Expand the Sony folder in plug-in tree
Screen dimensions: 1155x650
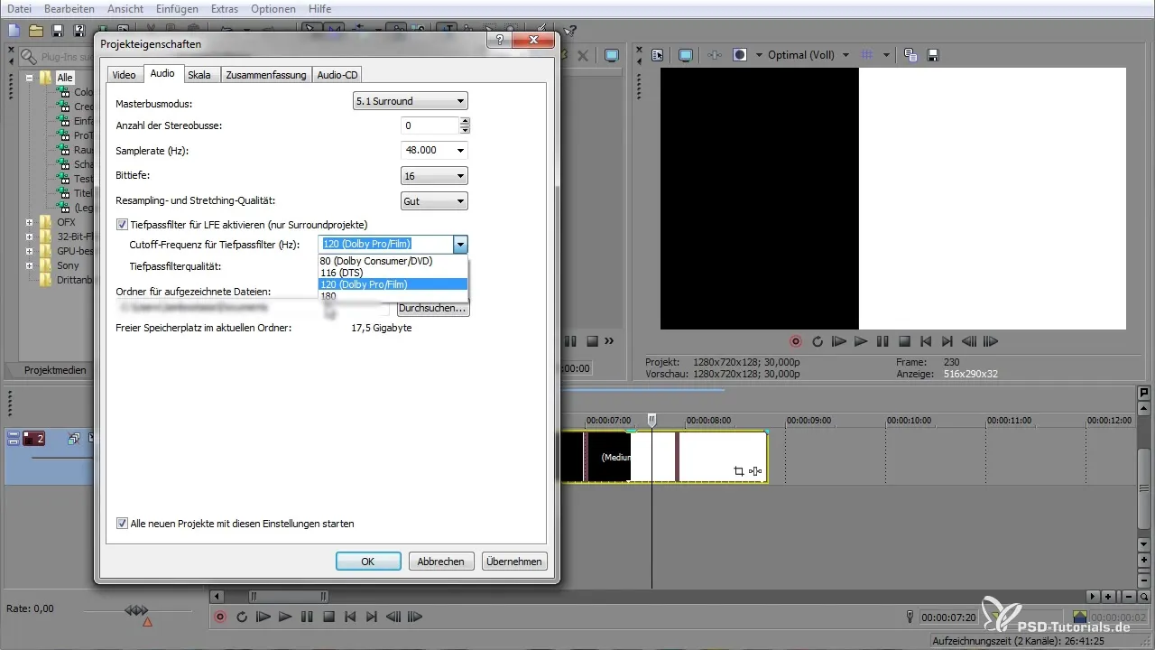[x=30, y=265]
